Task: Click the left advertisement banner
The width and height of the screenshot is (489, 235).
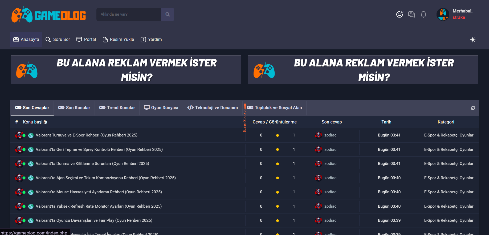Action: (x=126, y=70)
